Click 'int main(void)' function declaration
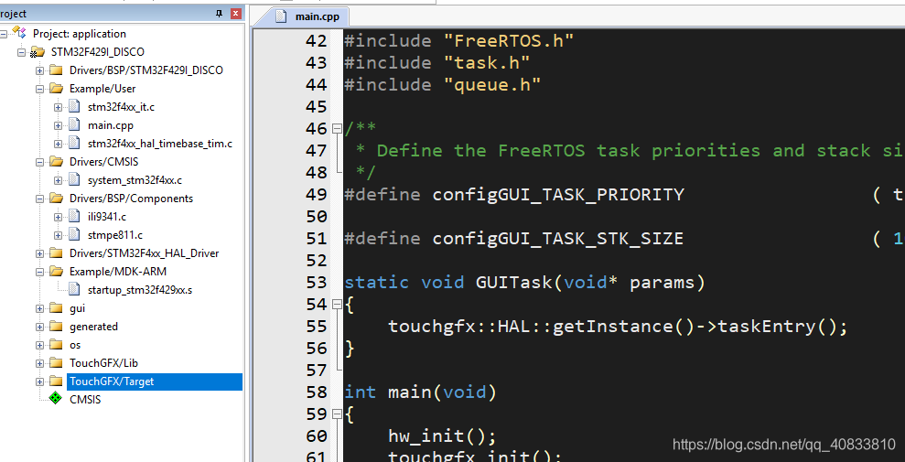 coord(420,392)
